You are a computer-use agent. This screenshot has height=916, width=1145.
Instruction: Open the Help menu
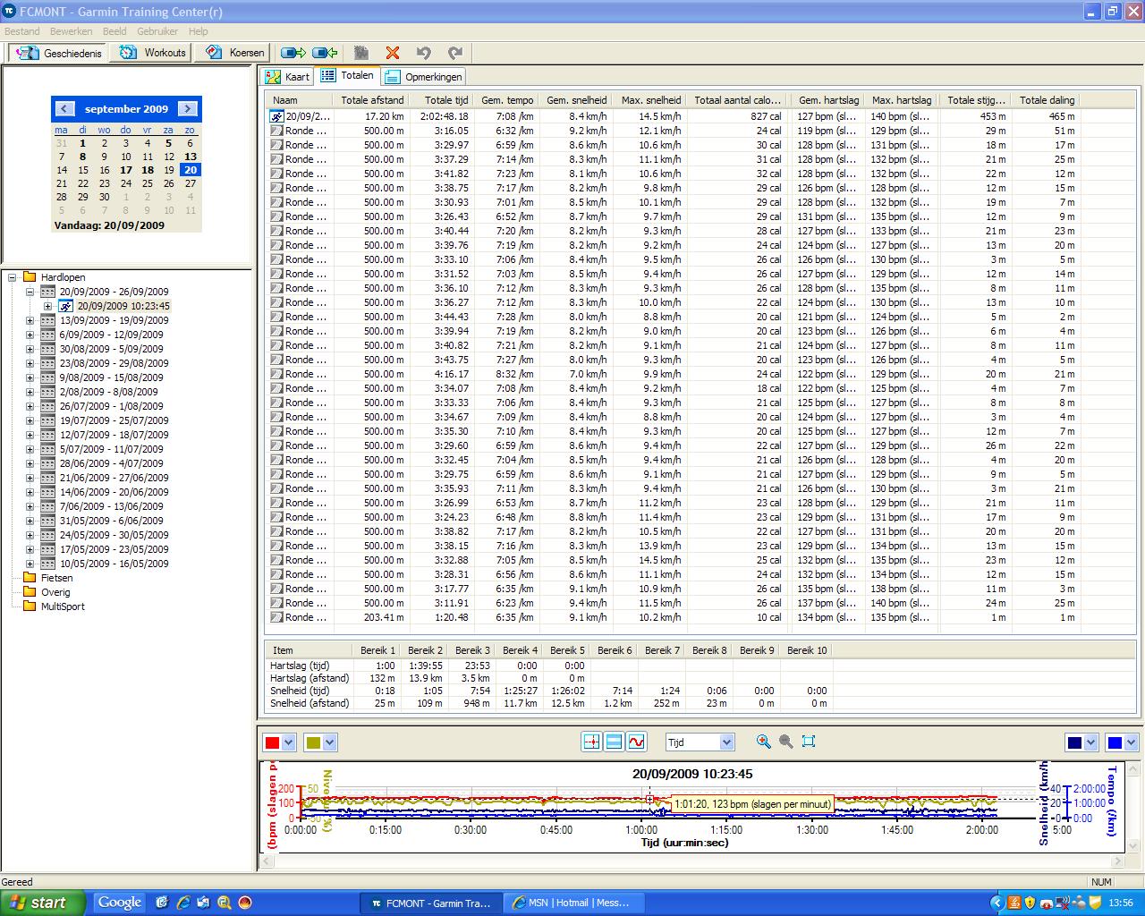click(198, 31)
